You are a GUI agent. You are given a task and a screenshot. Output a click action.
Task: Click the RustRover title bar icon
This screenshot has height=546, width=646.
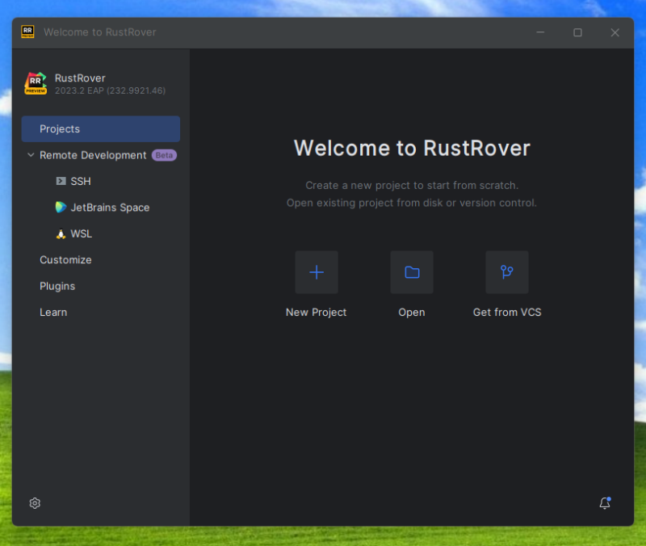[27, 32]
